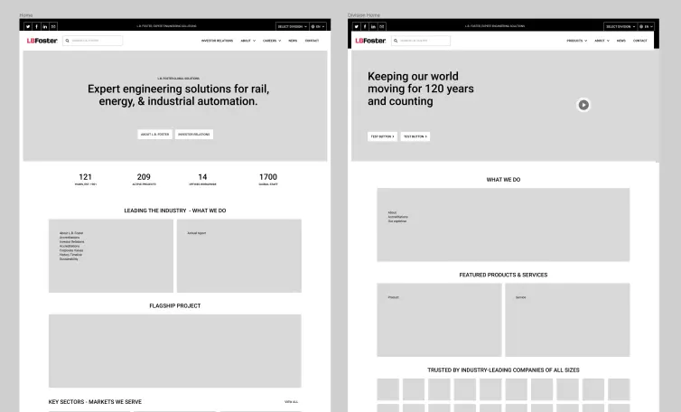Click the first company logo placeholder
Image resolution: width=681 pixels, height=412 pixels.
pos(387,389)
